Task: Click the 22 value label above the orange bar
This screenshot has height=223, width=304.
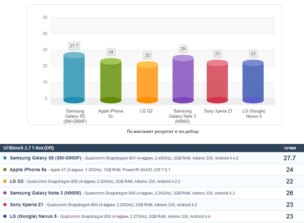Action: tap(147, 55)
